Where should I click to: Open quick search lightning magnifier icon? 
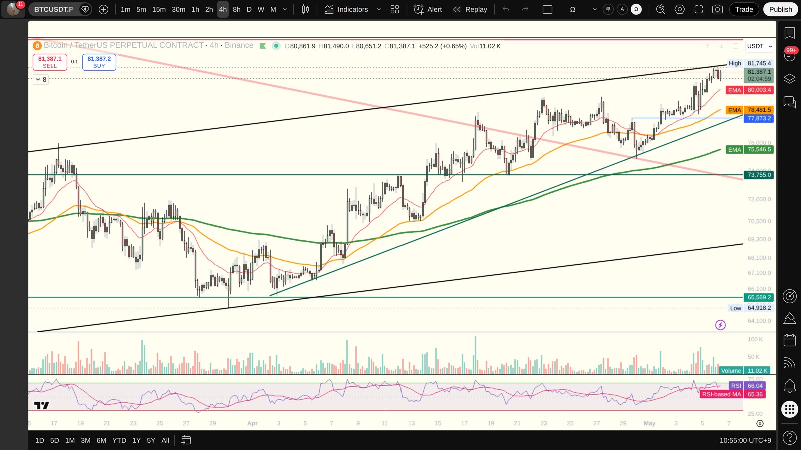661,9
